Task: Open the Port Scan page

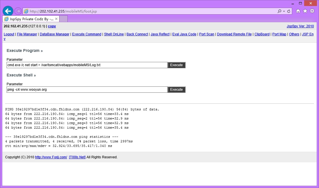Action: coord(207,34)
